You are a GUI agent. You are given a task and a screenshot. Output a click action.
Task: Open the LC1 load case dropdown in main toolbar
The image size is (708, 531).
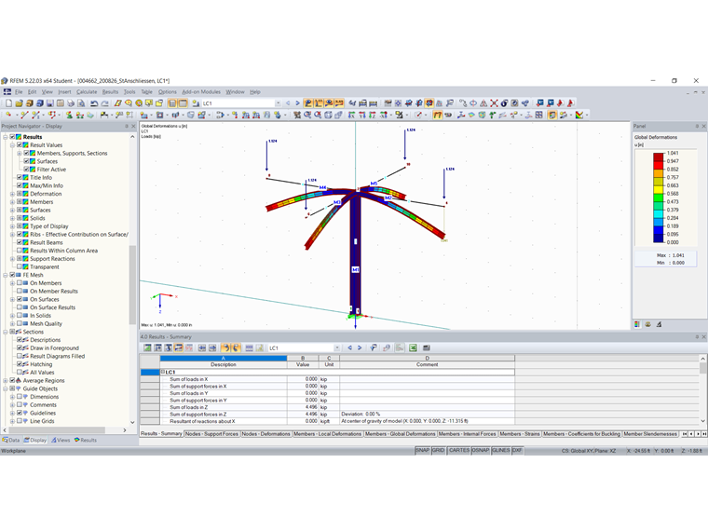(x=278, y=103)
